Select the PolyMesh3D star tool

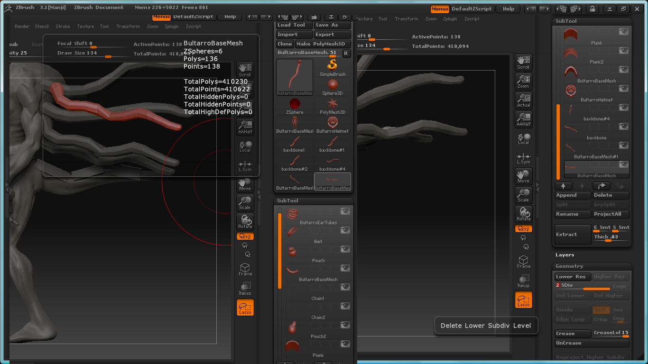(x=332, y=104)
